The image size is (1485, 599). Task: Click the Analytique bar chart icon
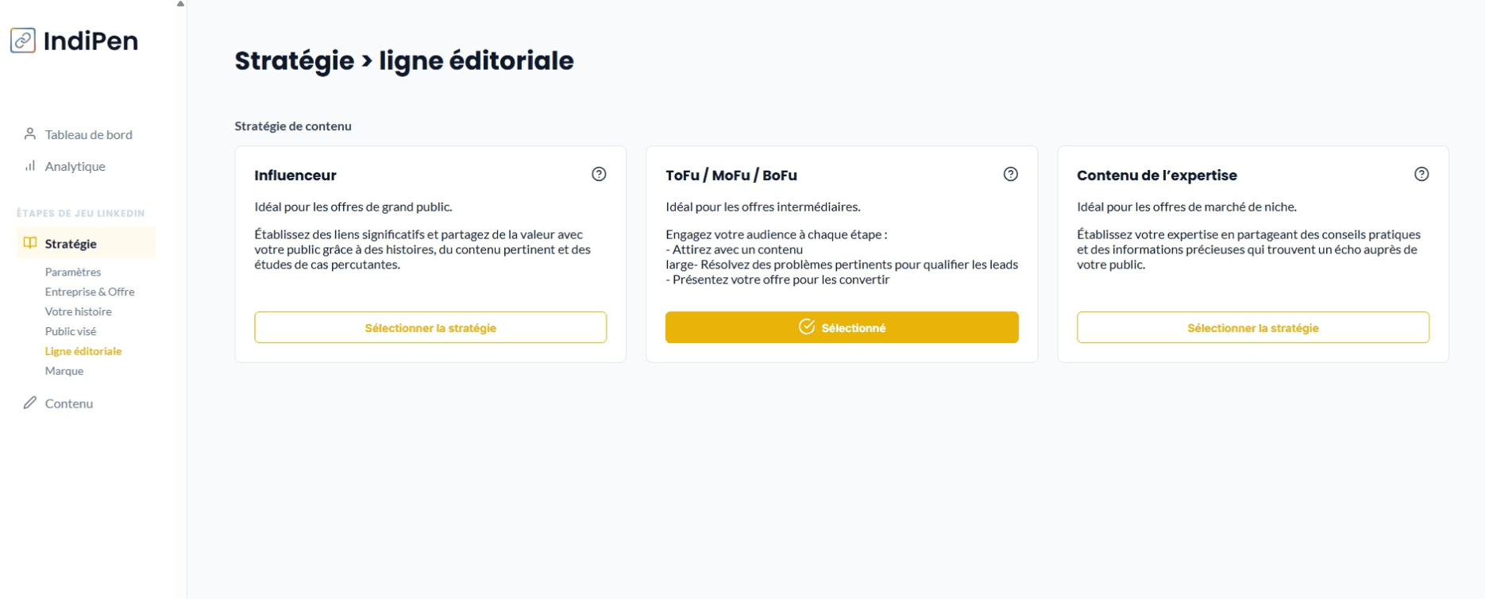30,166
